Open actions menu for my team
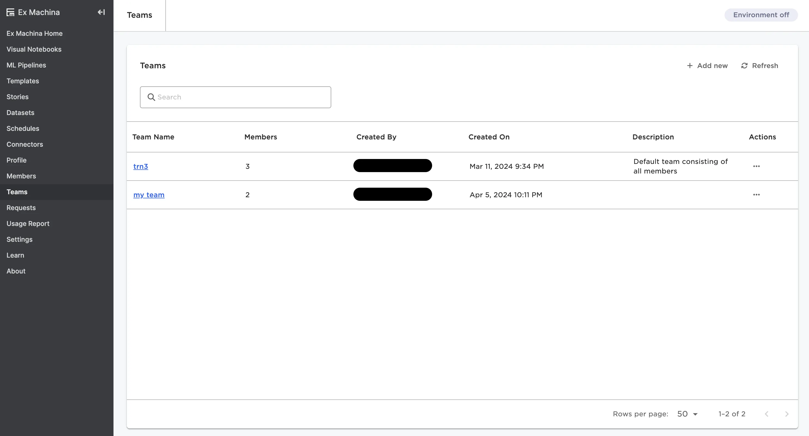 756,195
